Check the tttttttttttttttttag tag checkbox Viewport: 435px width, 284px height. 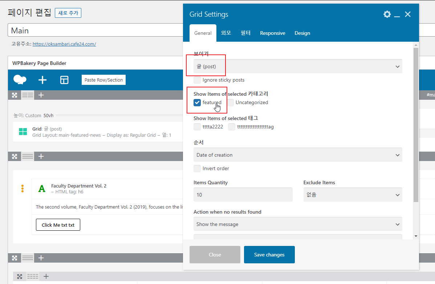coord(232,127)
